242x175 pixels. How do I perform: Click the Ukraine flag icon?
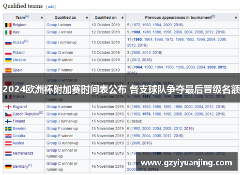coord(8,60)
